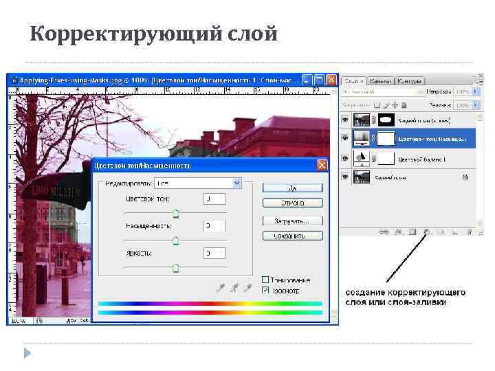Click the Загрузить... button
The width and height of the screenshot is (495, 371).
pos(293,221)
